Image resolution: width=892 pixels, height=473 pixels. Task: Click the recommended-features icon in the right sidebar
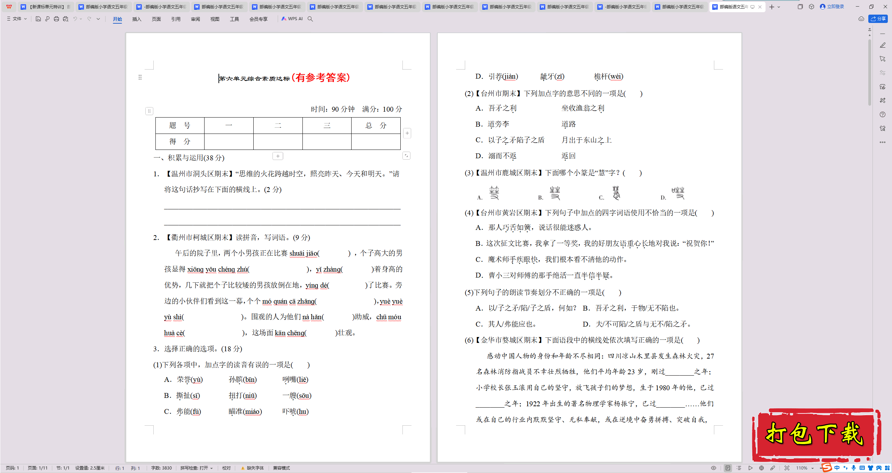click(883, 128)
